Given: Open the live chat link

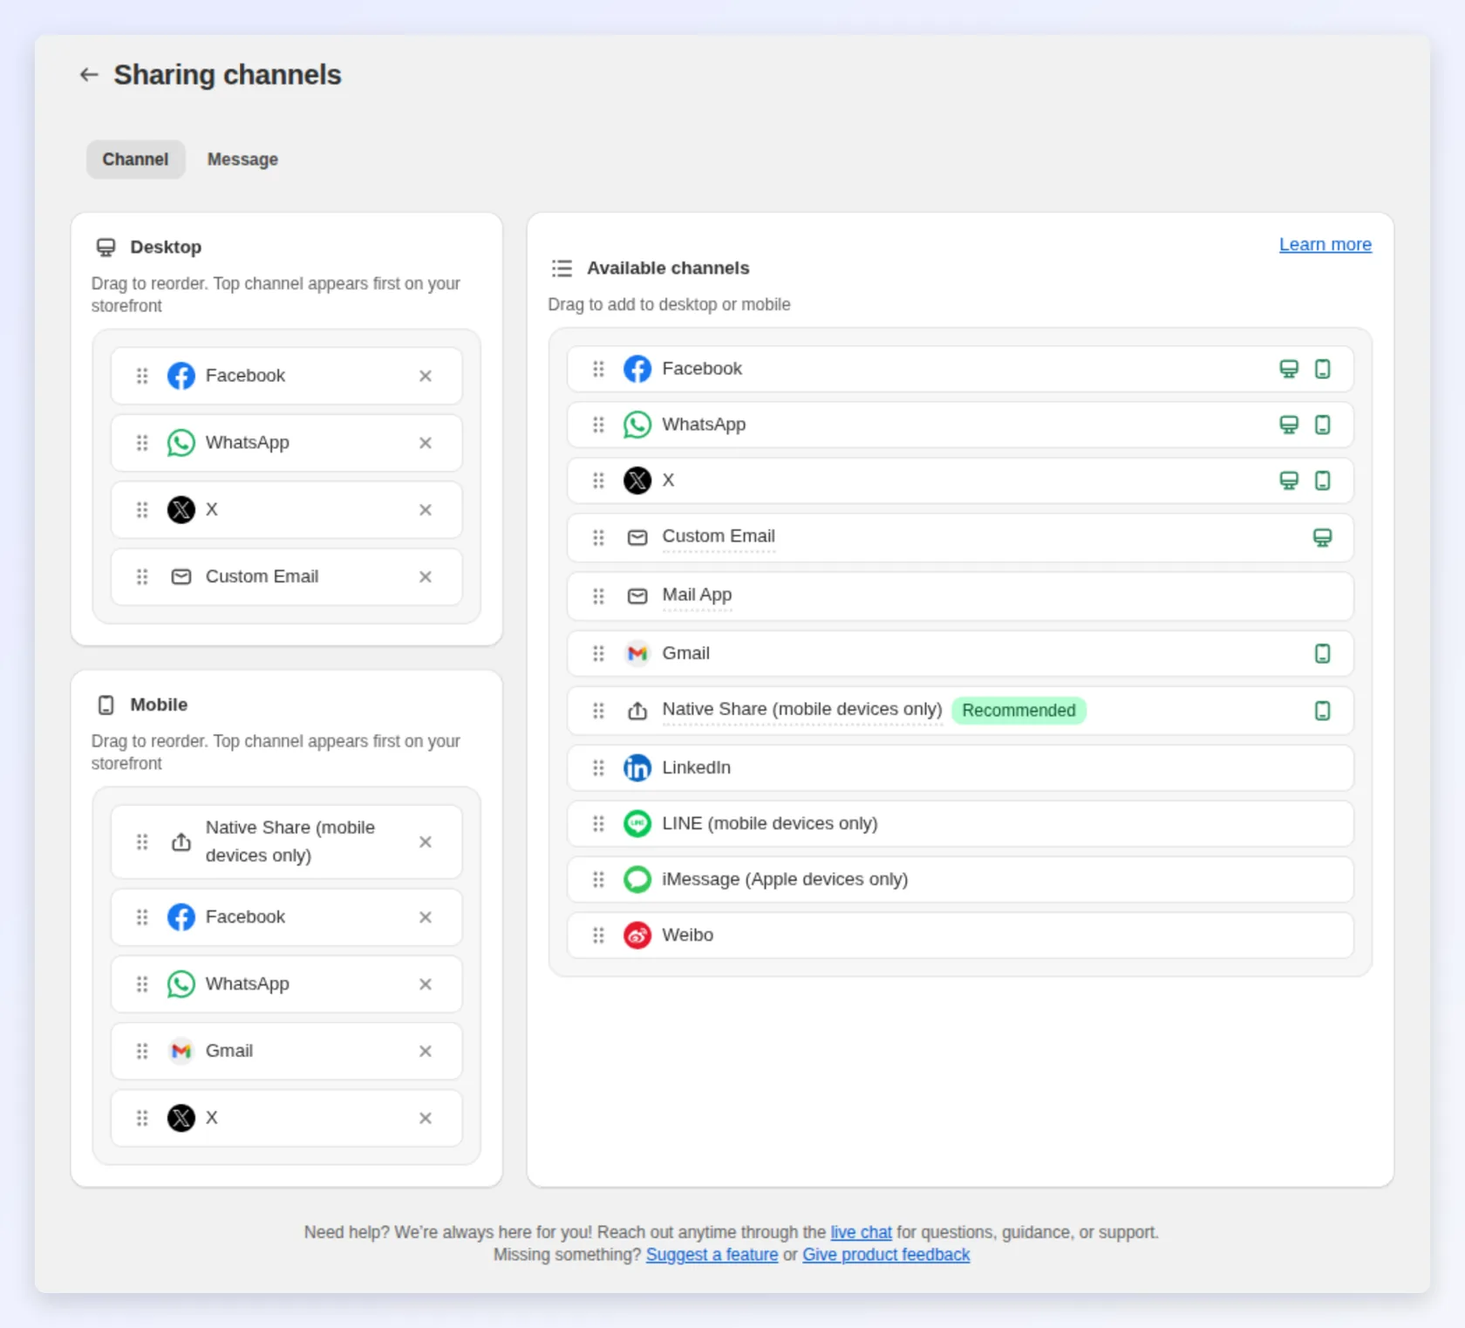Looking at the screenshot, I should coord(861,1232).
